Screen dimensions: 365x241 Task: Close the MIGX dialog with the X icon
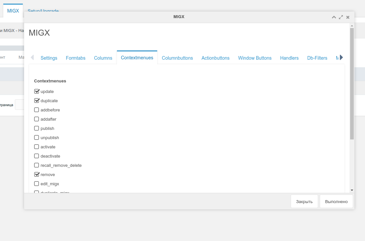(348, 17)
